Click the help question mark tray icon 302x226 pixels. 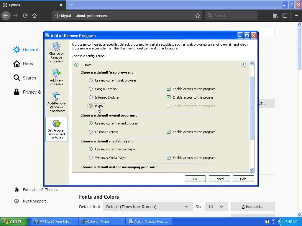click(267, 222)
